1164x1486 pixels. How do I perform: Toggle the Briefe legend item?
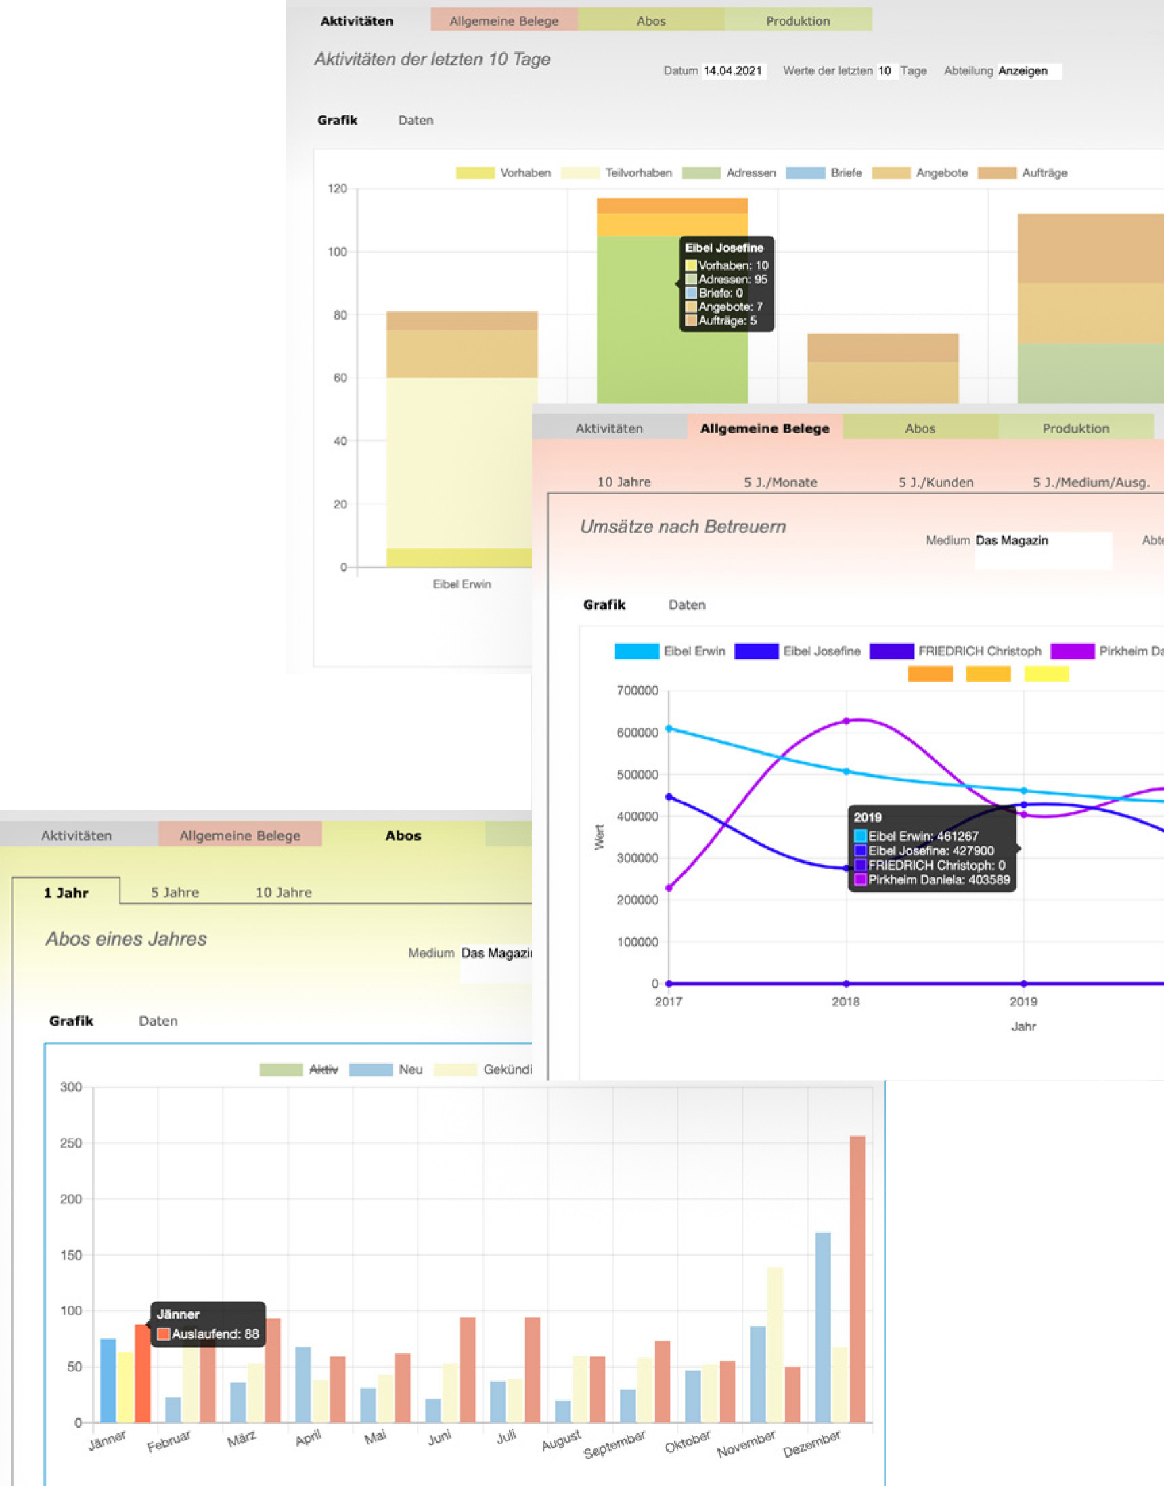click(824, 173)
